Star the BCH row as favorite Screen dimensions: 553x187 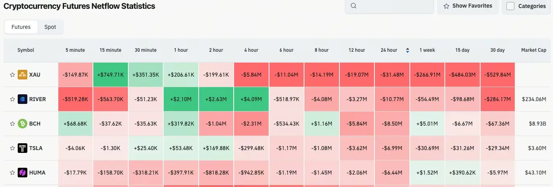coord(12,124)
